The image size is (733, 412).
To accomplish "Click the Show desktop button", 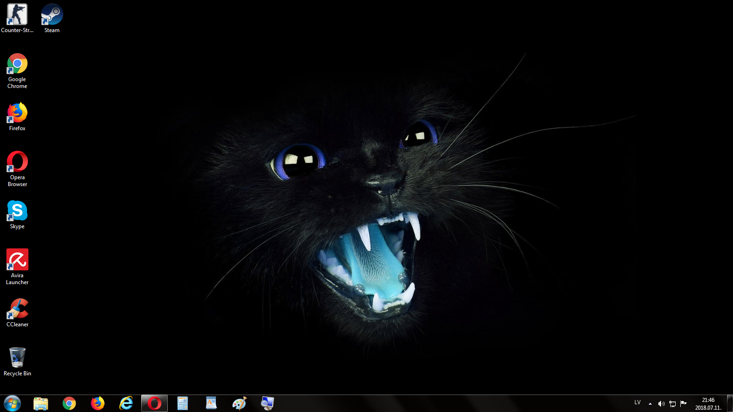I will (x=730, y=403).
